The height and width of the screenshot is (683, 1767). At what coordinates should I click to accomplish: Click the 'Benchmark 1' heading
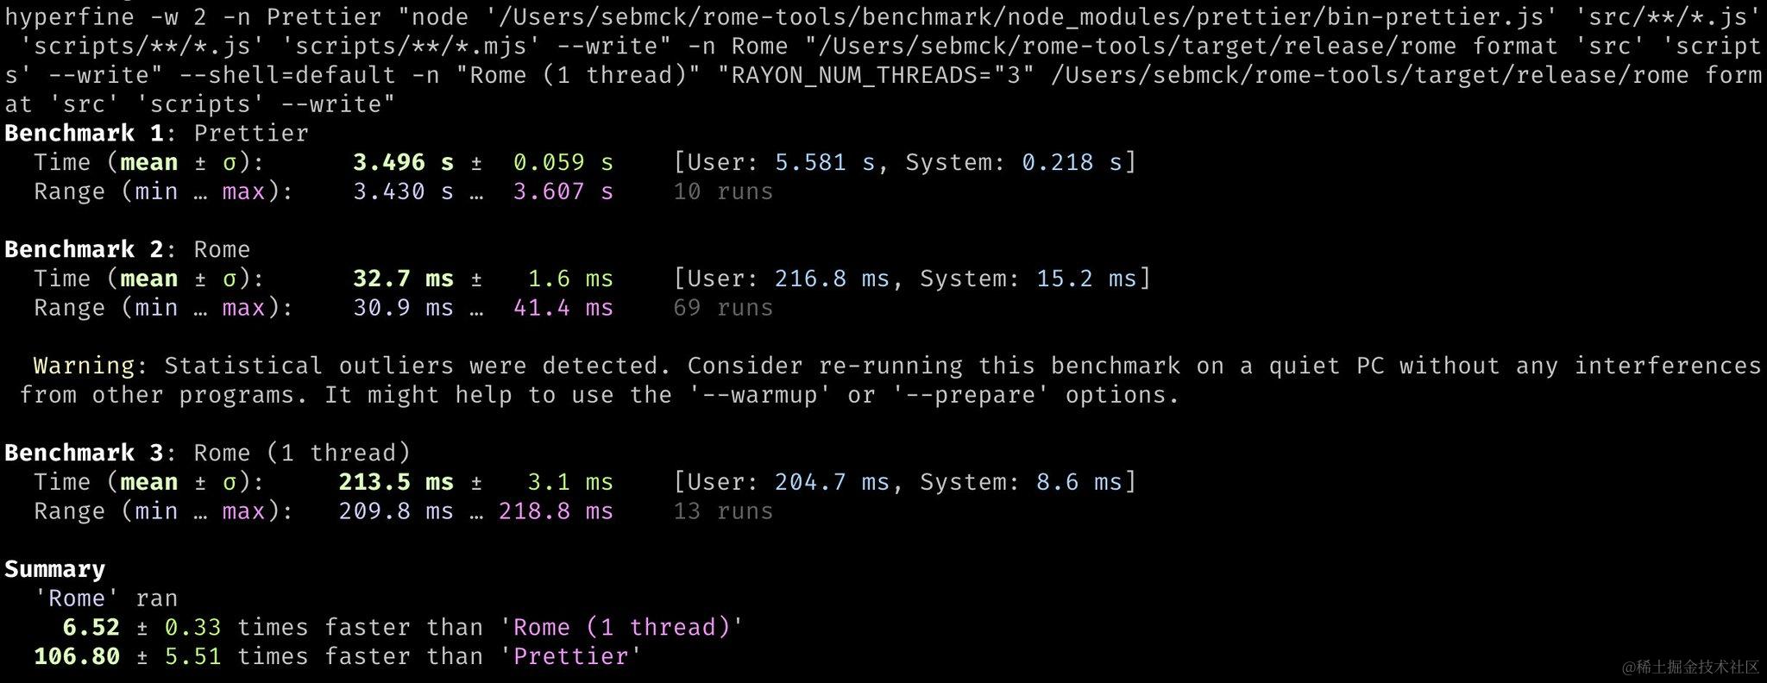84,133
